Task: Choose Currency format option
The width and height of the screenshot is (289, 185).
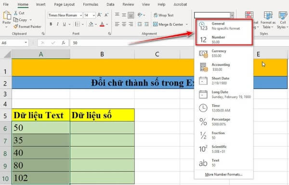Action: pos(224,53)
